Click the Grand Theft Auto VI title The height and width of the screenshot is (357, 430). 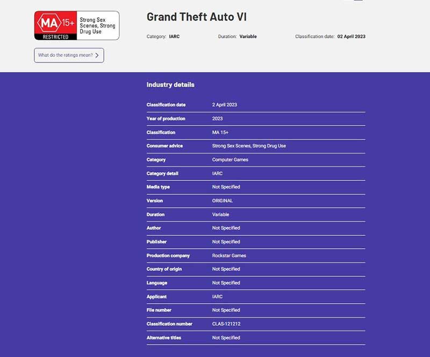click(197, 17)
